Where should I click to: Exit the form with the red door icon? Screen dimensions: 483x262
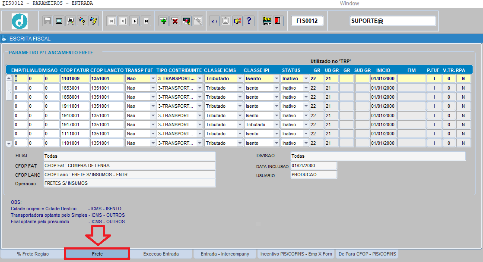click(x=278, y=21)
